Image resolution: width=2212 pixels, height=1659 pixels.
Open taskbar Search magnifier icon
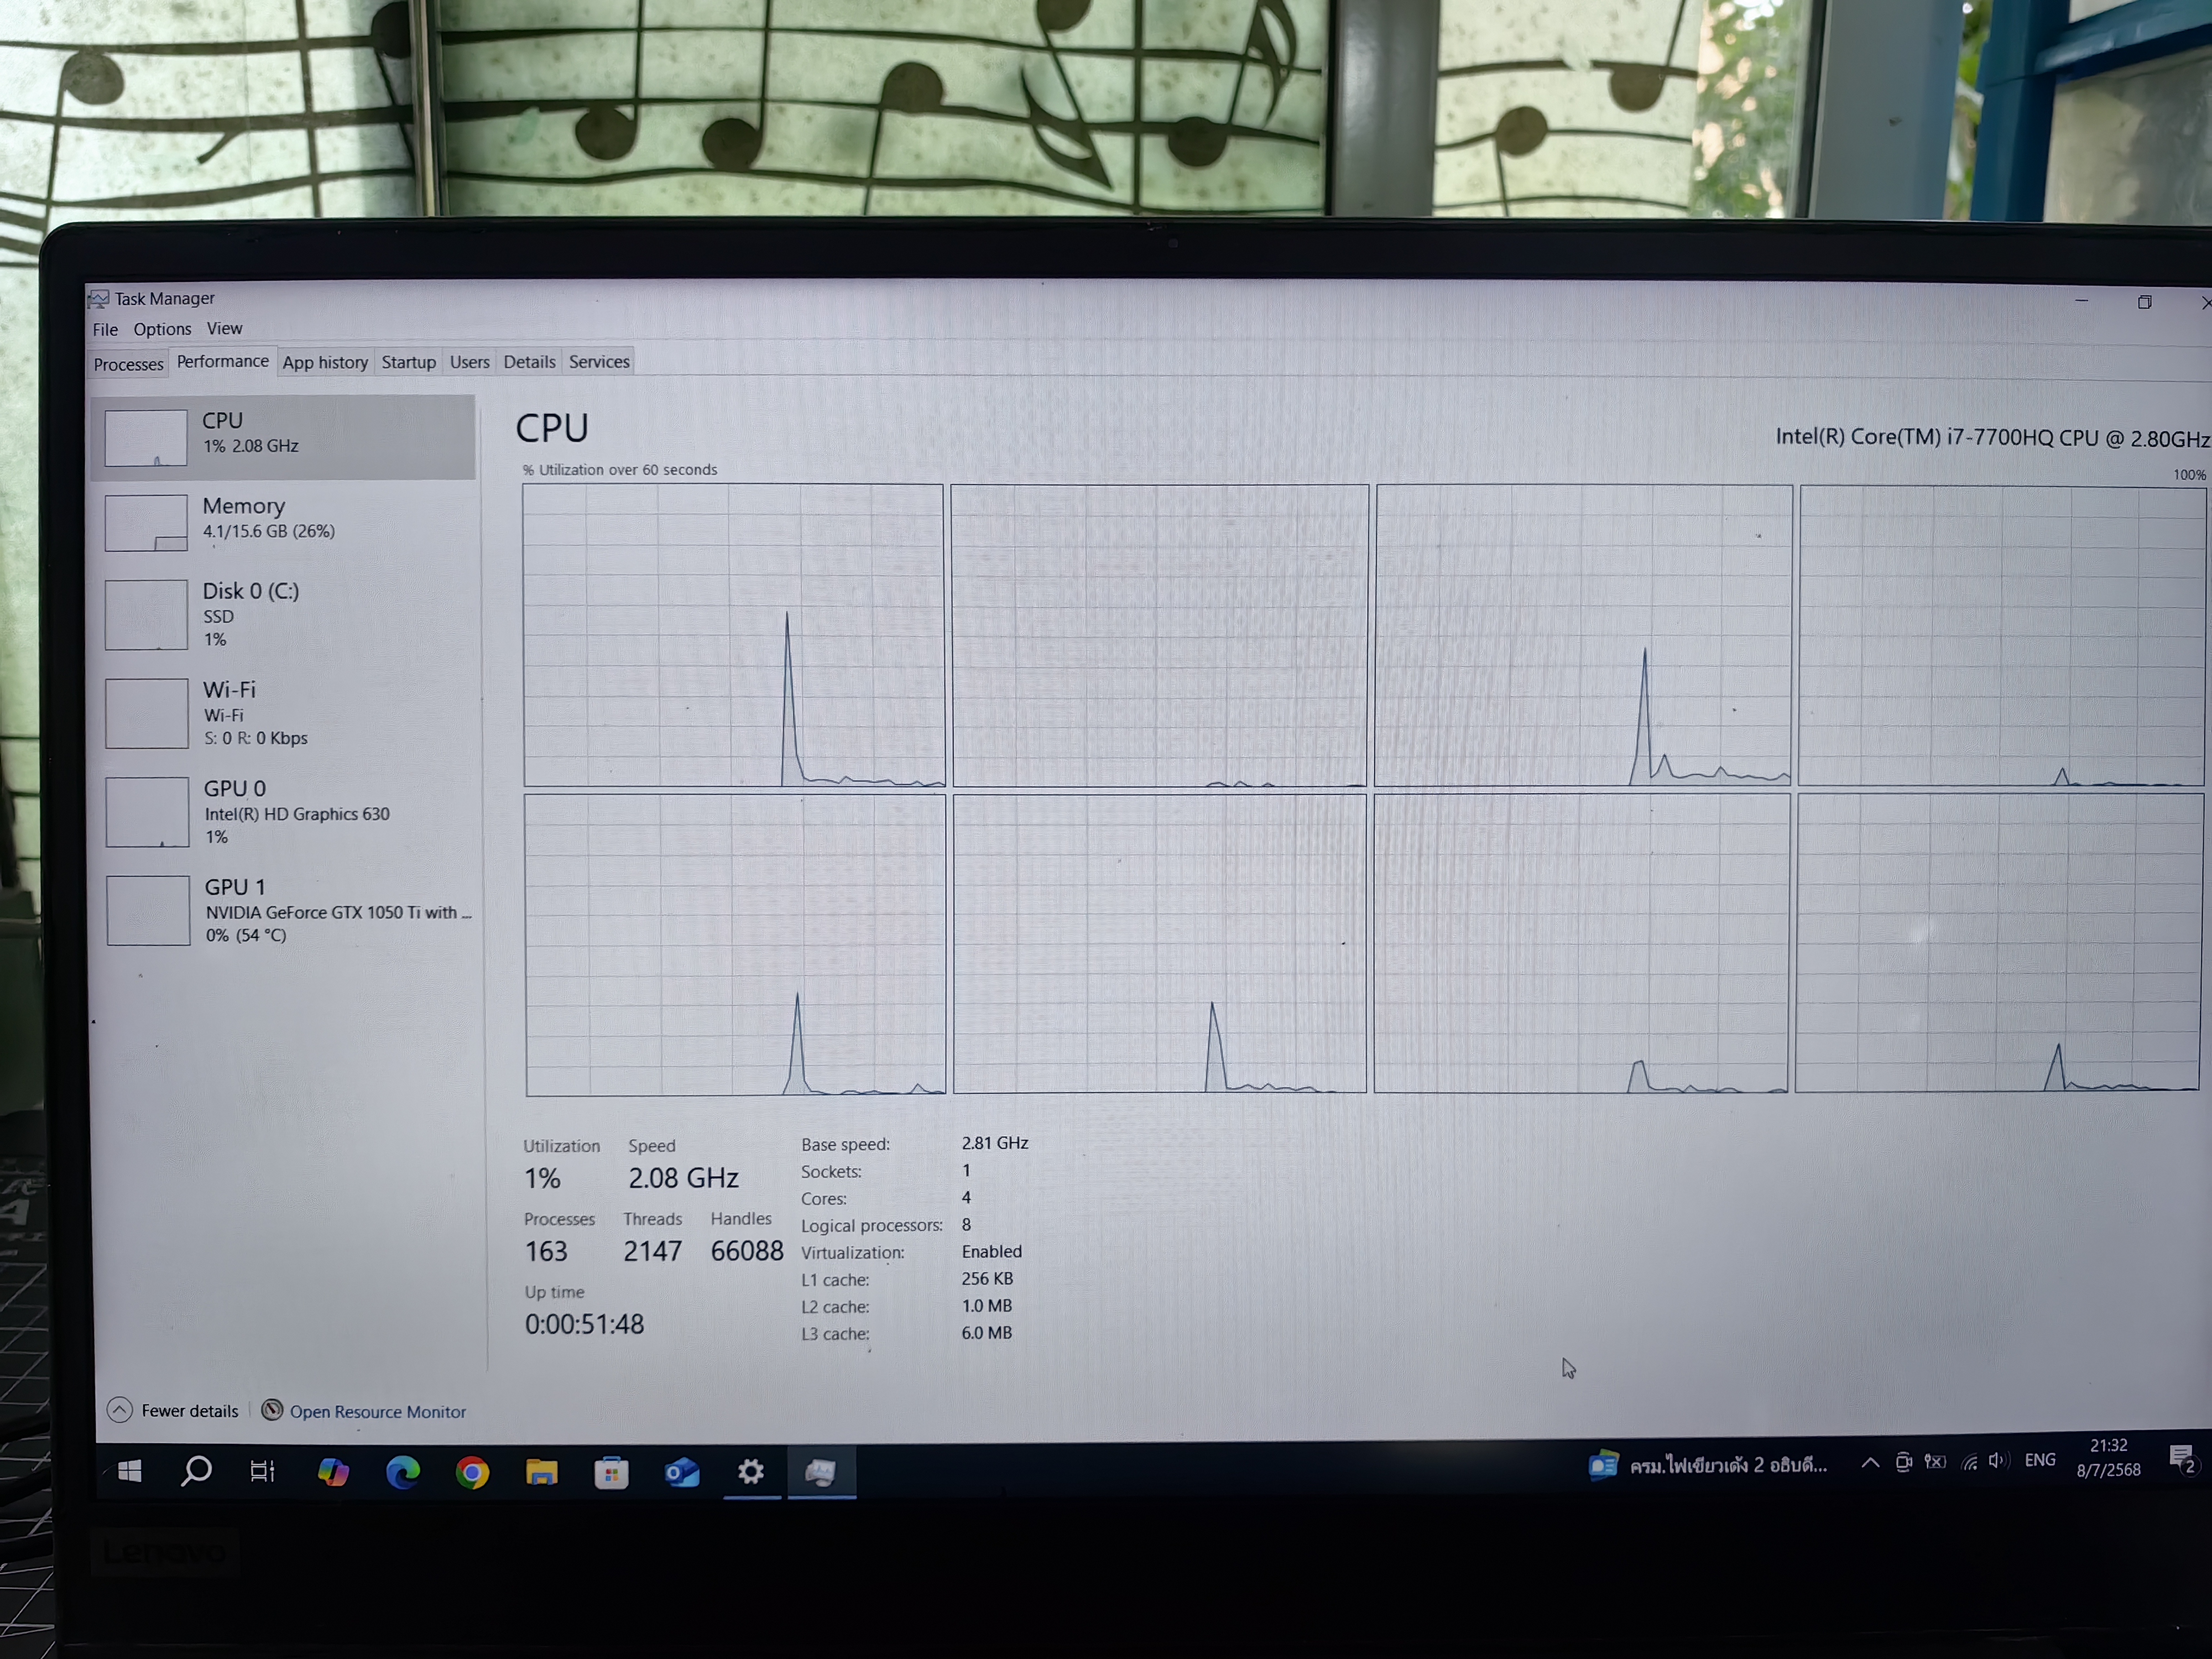pyautogui.click(x=196, y=1471)
